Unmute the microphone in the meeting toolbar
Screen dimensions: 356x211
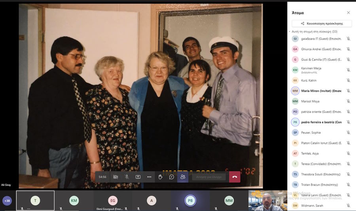(127, 177)
